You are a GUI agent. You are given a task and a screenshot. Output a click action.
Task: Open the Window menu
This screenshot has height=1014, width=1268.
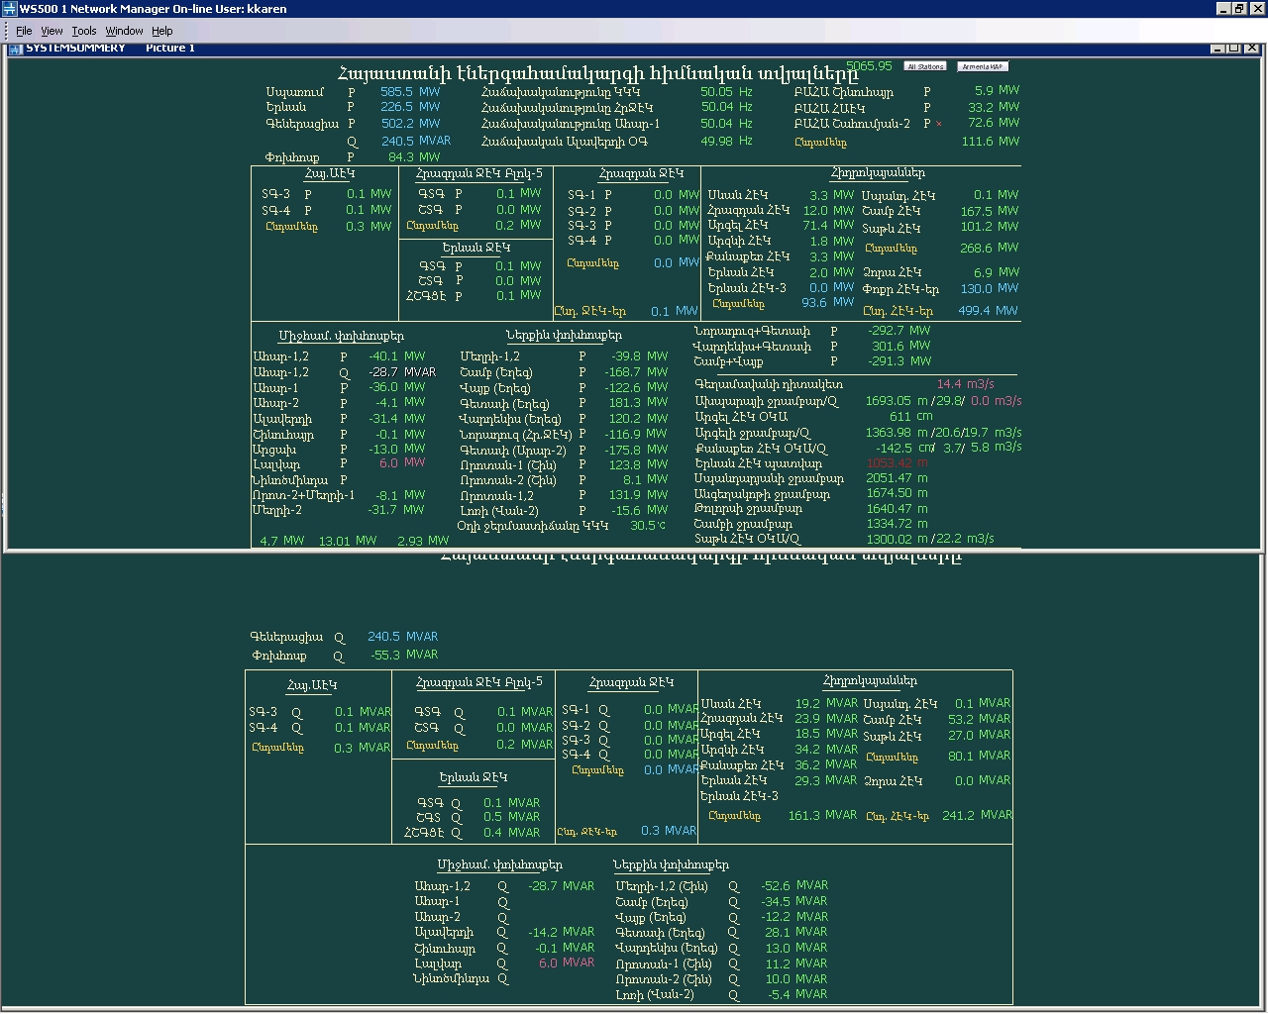pyautogui.click(x=124, y=31)
